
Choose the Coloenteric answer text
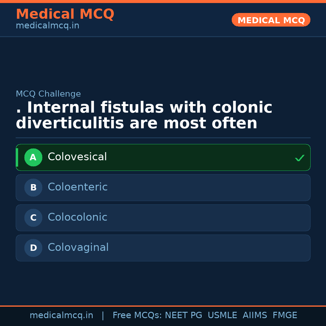point(78,187)
